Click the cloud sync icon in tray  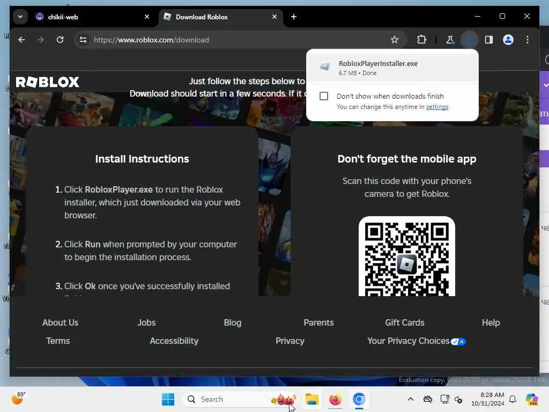click(427, 399)
